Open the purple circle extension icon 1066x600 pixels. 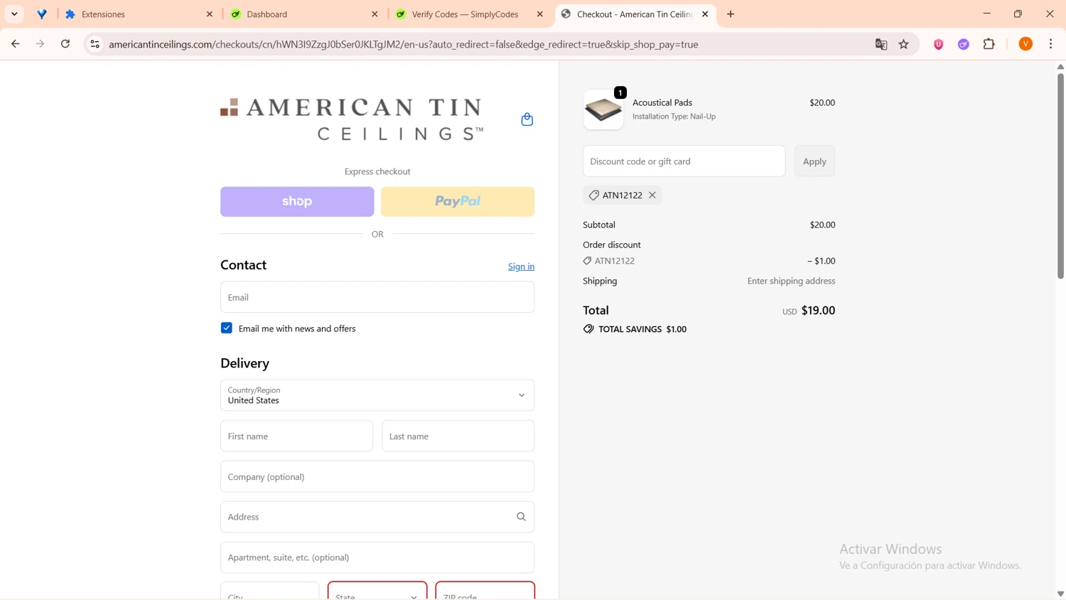[x=964, y=44]
